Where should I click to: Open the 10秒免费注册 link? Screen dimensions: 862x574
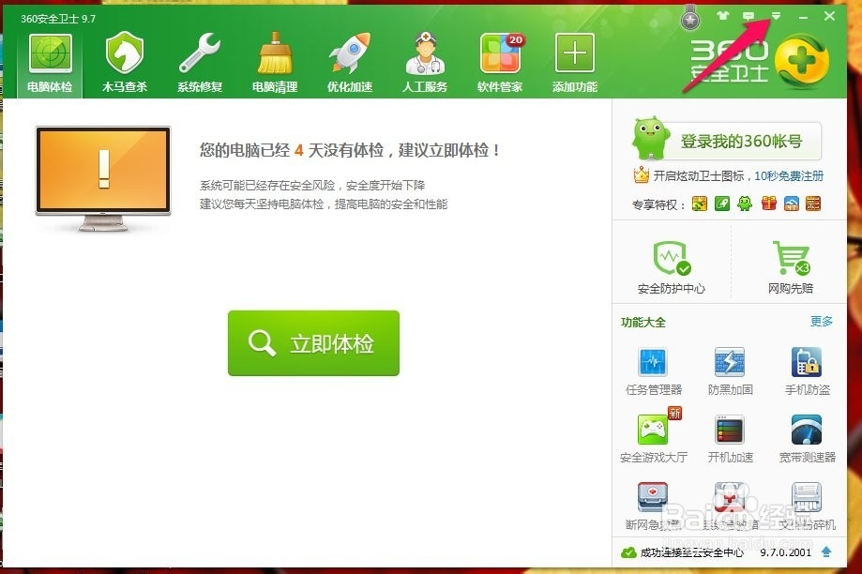789,176
